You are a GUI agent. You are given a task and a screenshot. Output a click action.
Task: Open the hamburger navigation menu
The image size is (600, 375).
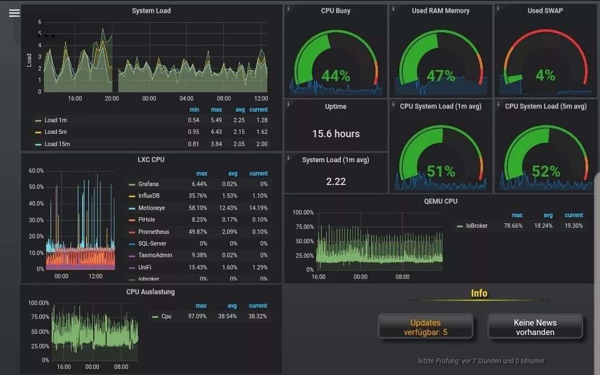[x=14, y=13]
